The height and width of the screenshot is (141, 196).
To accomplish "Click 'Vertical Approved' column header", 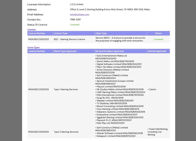I will (x=157, y=51).
